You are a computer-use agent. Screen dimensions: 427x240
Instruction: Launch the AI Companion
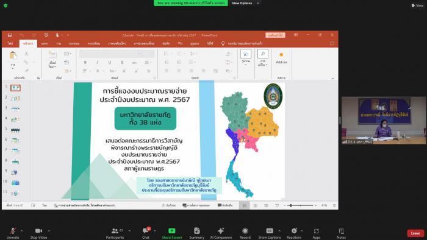pos(221,233)
